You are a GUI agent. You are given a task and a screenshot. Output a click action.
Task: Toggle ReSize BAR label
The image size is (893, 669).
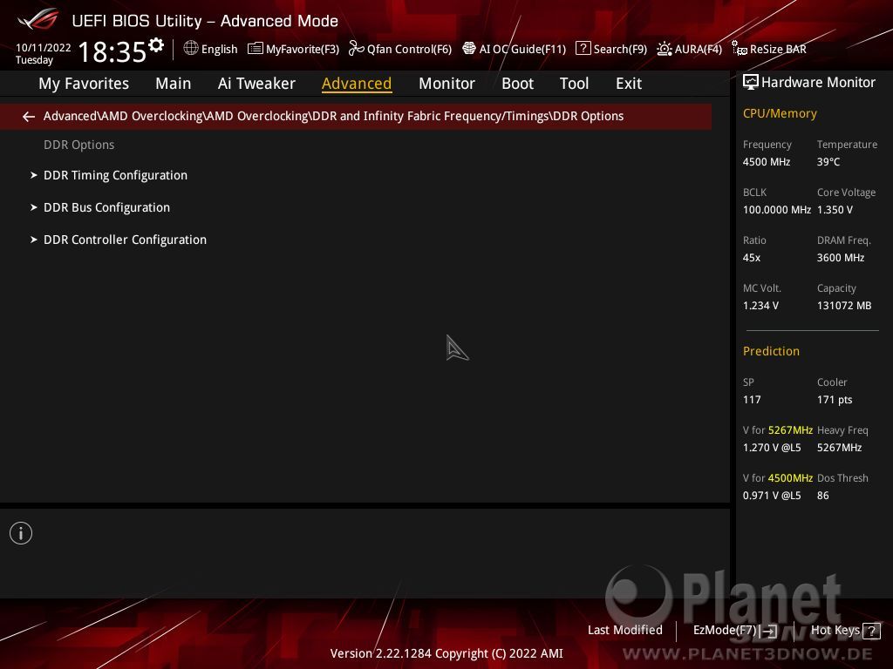tap(778, 50)
